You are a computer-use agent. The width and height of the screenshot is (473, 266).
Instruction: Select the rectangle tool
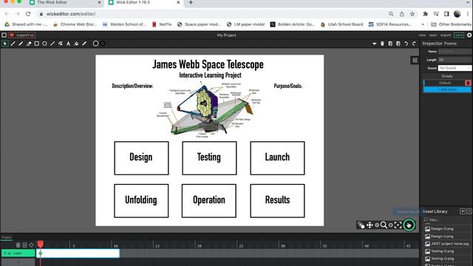pos(36,44)
